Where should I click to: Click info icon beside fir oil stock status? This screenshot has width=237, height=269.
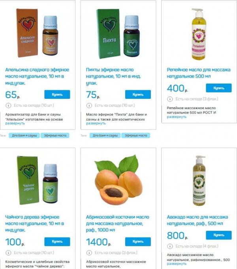[x=89, y=105]
